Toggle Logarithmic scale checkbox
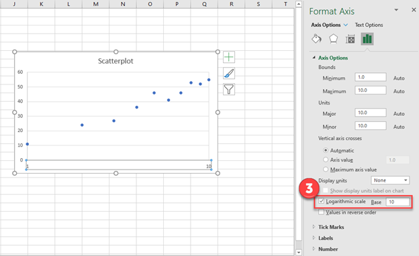 pyautogui.click(x=321, y=201)
